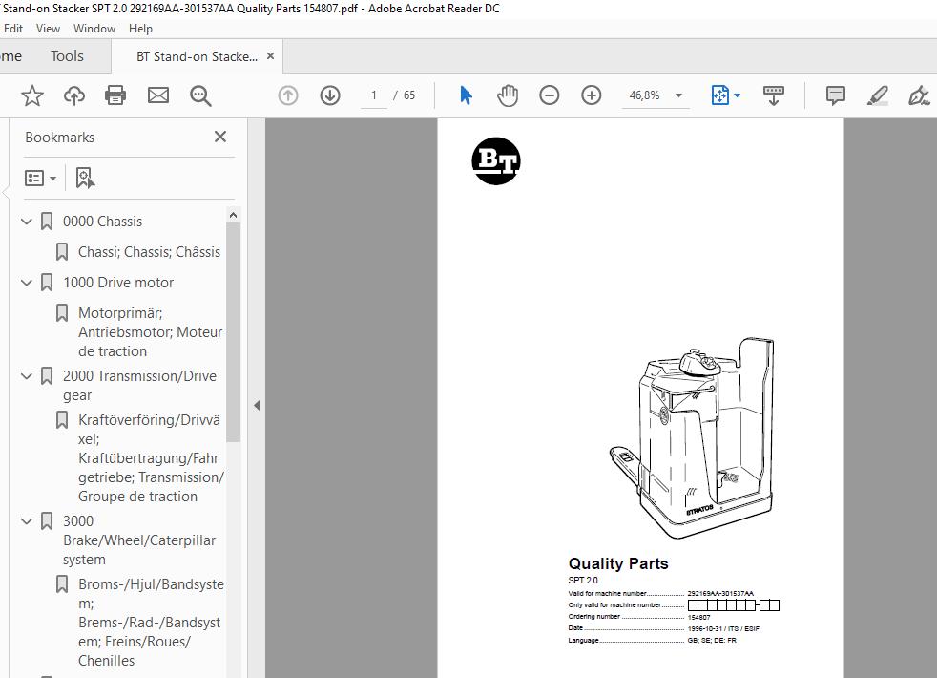
Task: Zoom in with the plus icon
Action: click(x=591, y=95)
